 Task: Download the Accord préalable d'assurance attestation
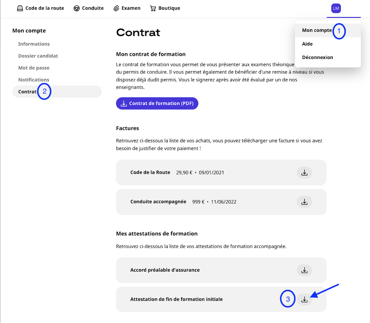tap(304, 270)
